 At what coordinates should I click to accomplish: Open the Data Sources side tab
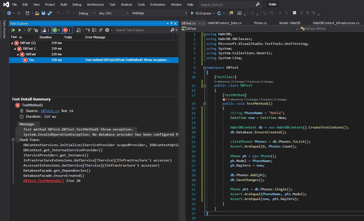pos(4,29)
